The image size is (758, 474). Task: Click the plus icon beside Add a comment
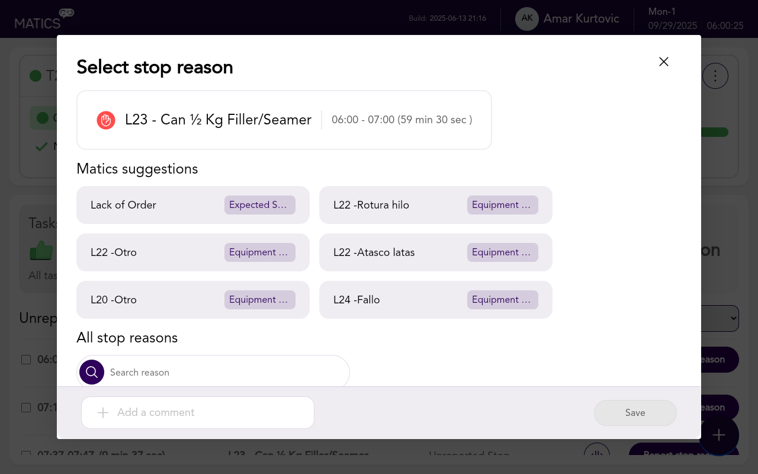[x=103, y=413]
